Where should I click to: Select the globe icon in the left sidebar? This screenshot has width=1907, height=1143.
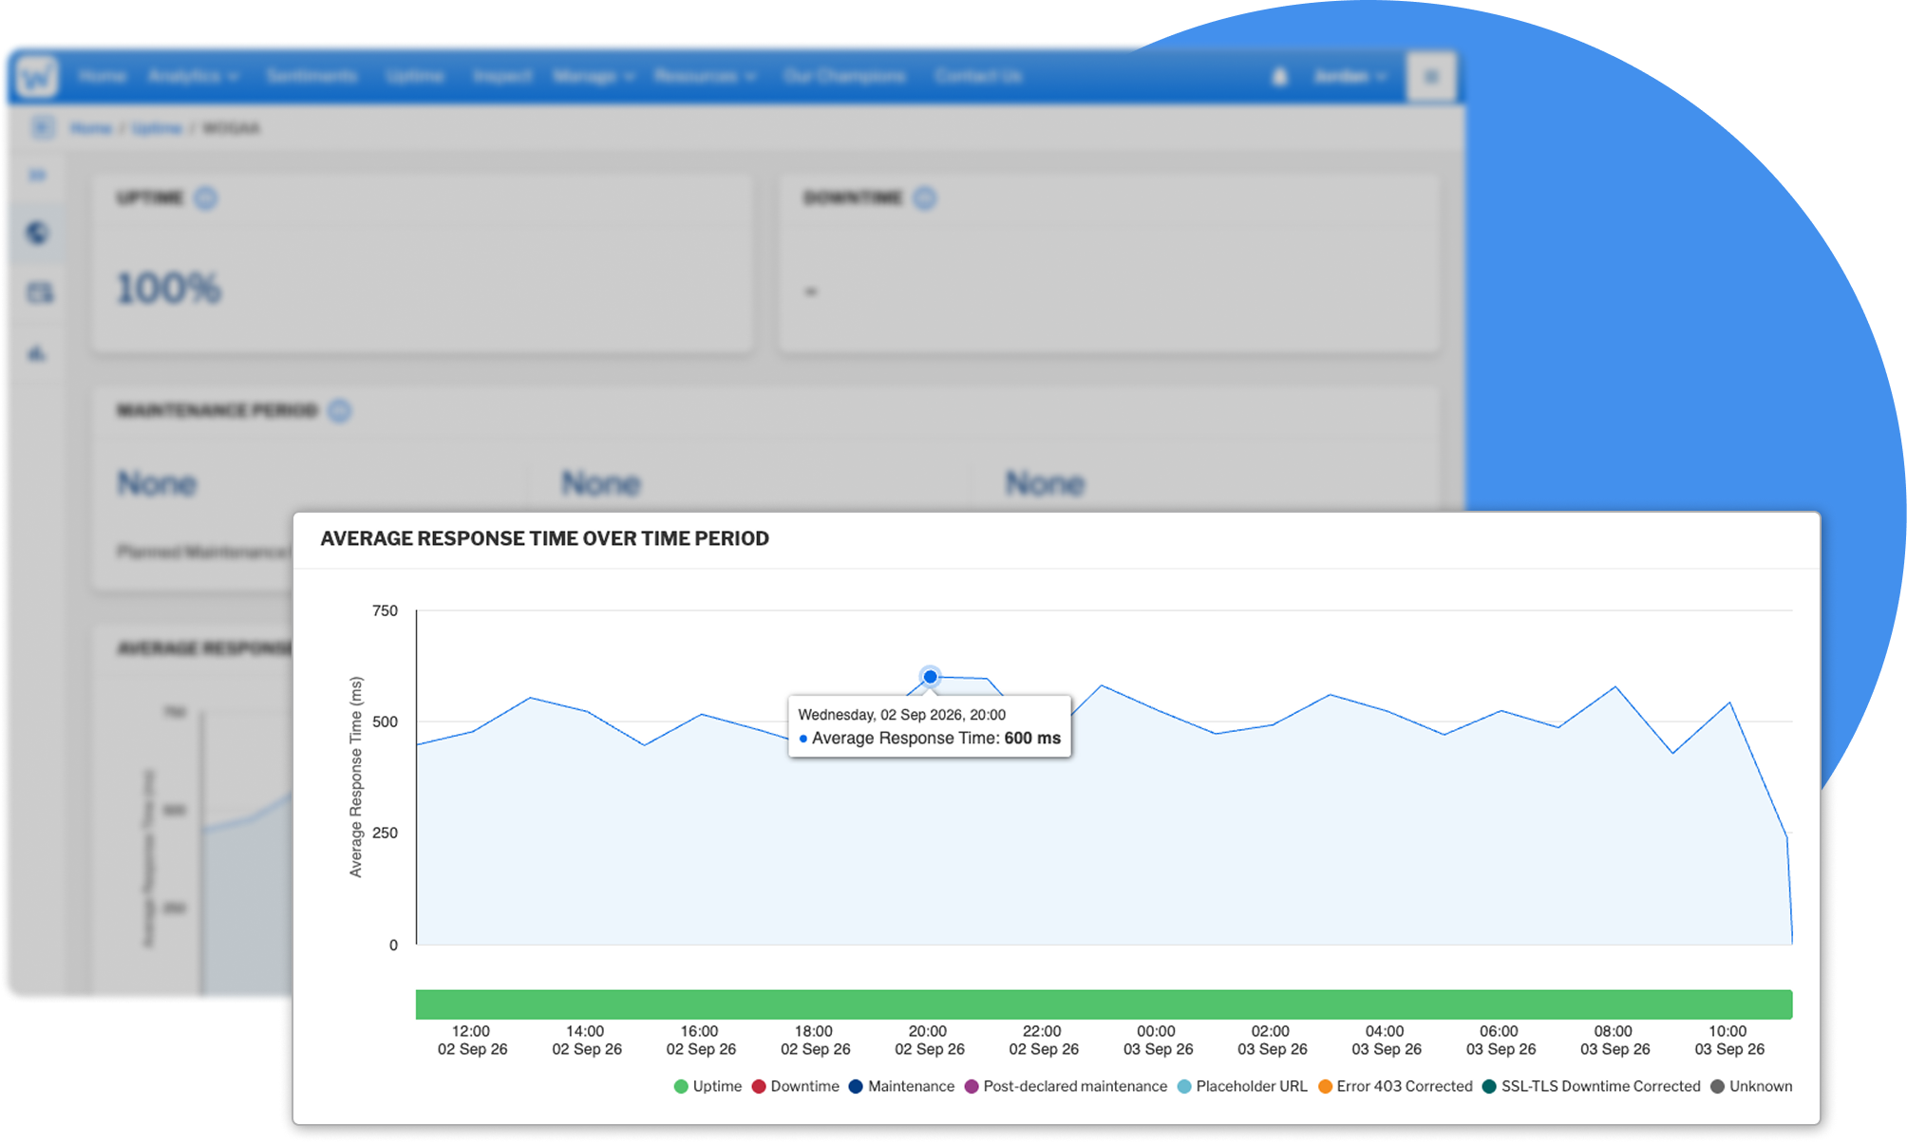point(37,233)
